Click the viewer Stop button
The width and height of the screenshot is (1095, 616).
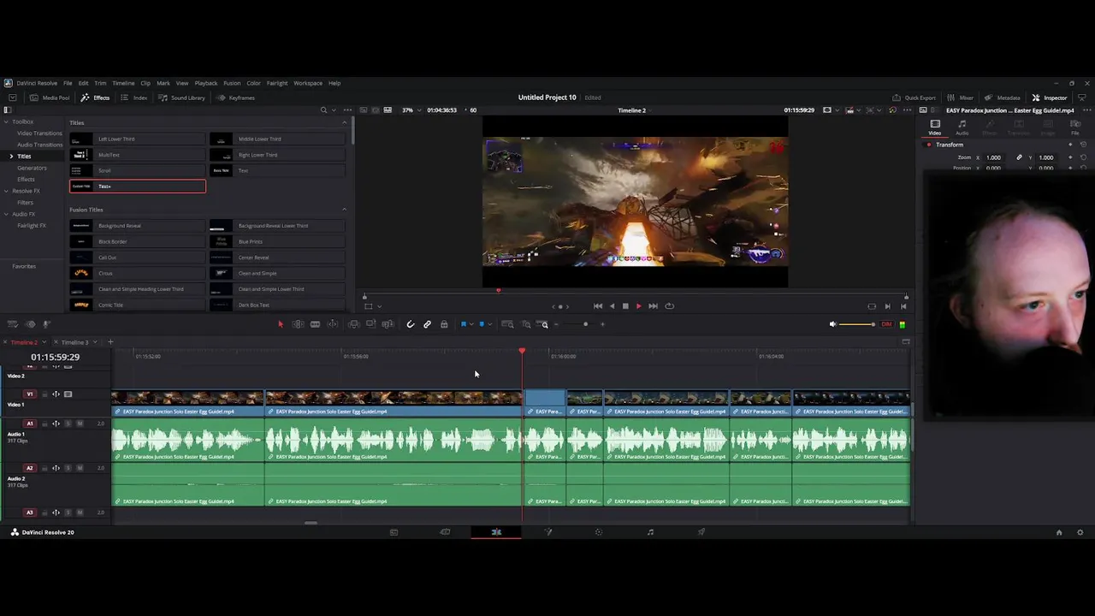click(625, 306)
